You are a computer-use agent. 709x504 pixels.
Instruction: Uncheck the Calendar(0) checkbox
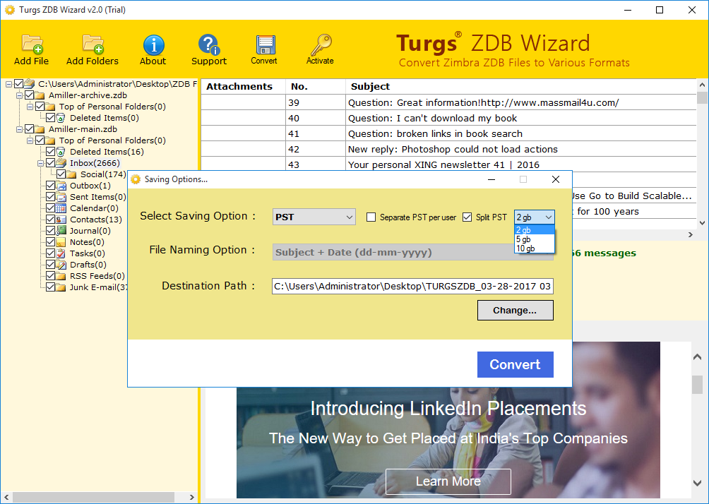click(51, 208)
